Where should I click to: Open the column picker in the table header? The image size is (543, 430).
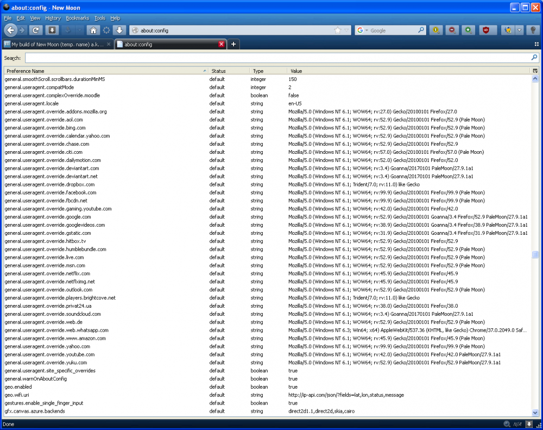(535, 71)
